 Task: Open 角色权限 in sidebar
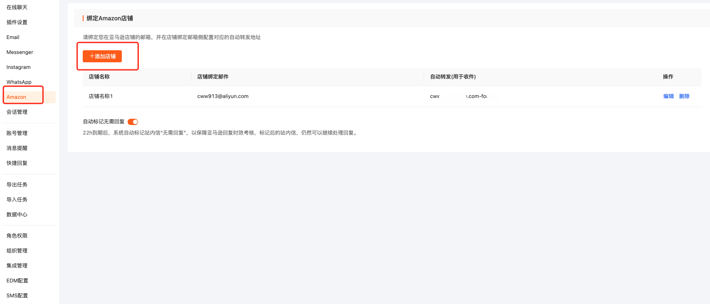pyautogui.click(x=17, y=236)
